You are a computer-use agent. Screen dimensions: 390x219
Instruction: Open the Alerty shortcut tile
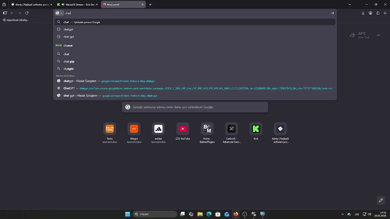pos(280,133)
